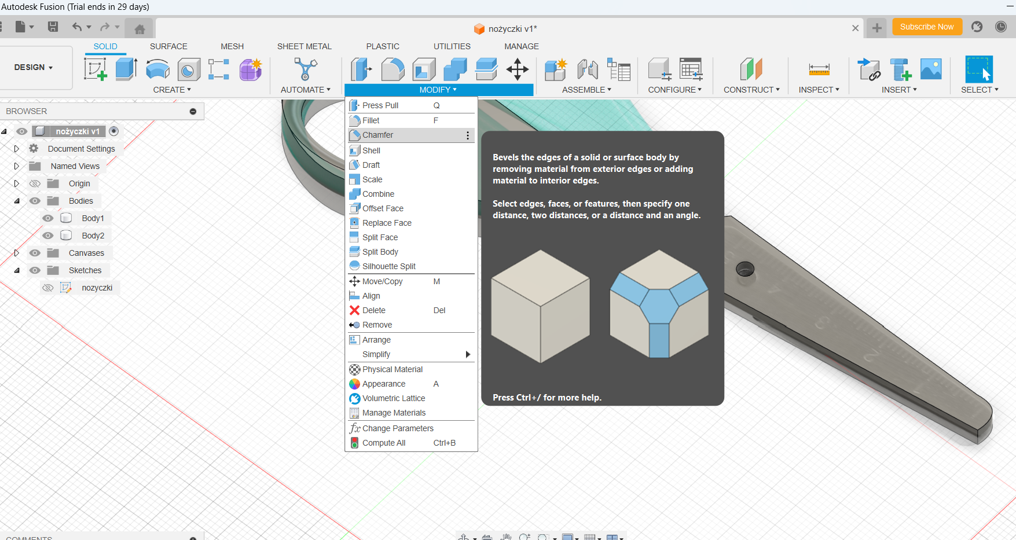
Task: Open the DESIGN workspace dropdown
Action: pyautogui.click(x=34, y=67)
